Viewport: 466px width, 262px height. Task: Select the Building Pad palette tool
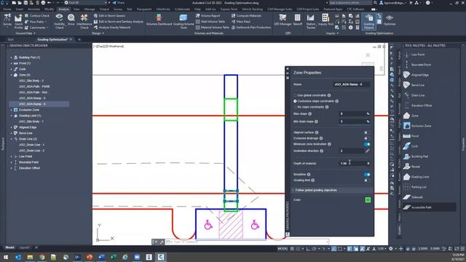[x=416, y=156]
